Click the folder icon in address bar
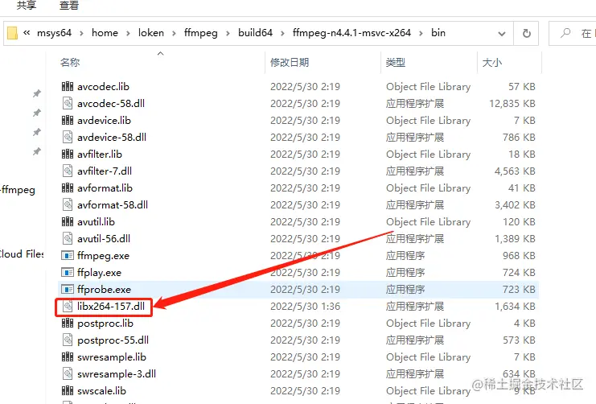The height and width of the screenshot is (404, 596). pos(13,33)
